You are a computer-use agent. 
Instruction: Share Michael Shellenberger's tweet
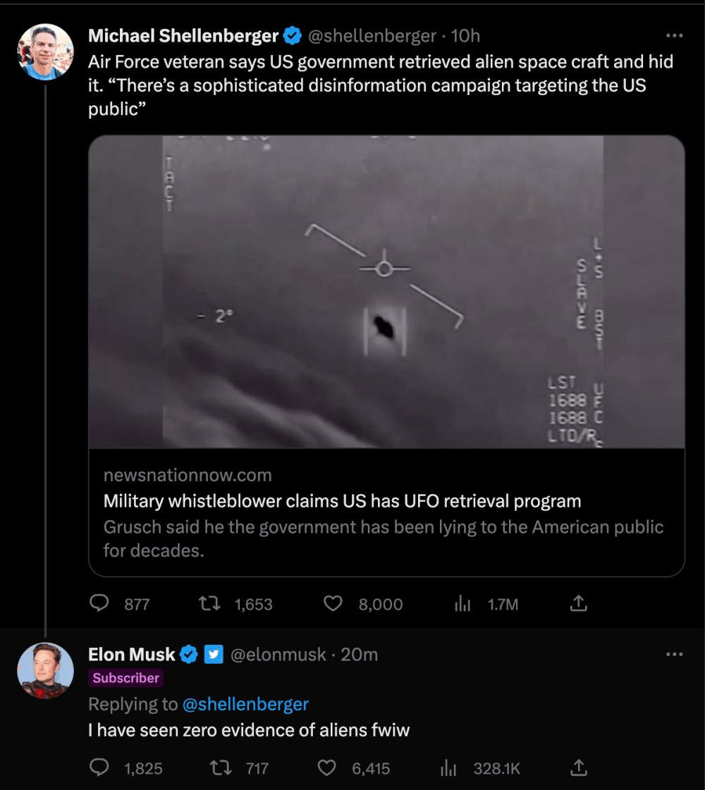578,604
